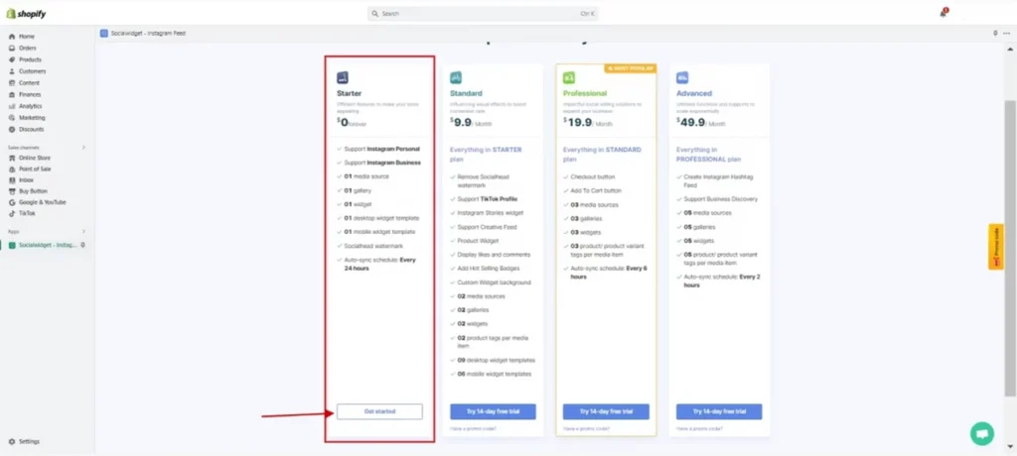
Task: Open the Online Store channel icon
Action: (12, 158)
